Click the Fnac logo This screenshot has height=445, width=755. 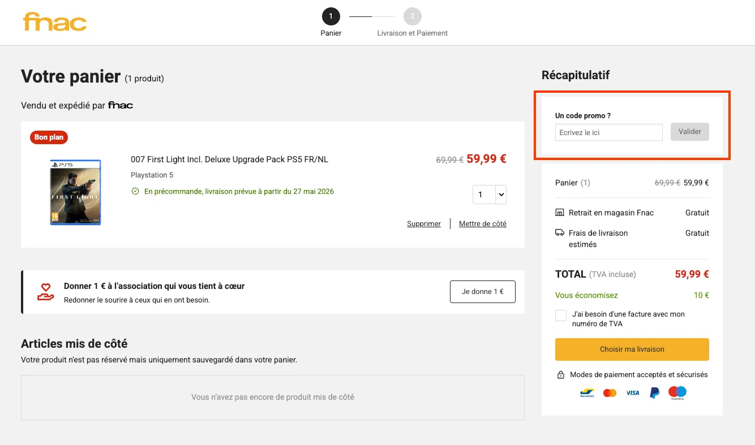point(55,22)
